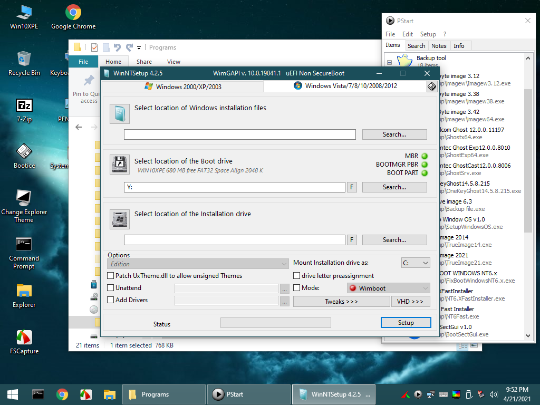Viewport: 540px width, 405px height.
Task: Click the Windows installation files icon in WinNTSetup
Action: (x=120, y=114)
